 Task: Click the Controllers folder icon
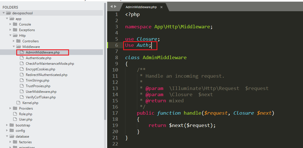[19, 41]
